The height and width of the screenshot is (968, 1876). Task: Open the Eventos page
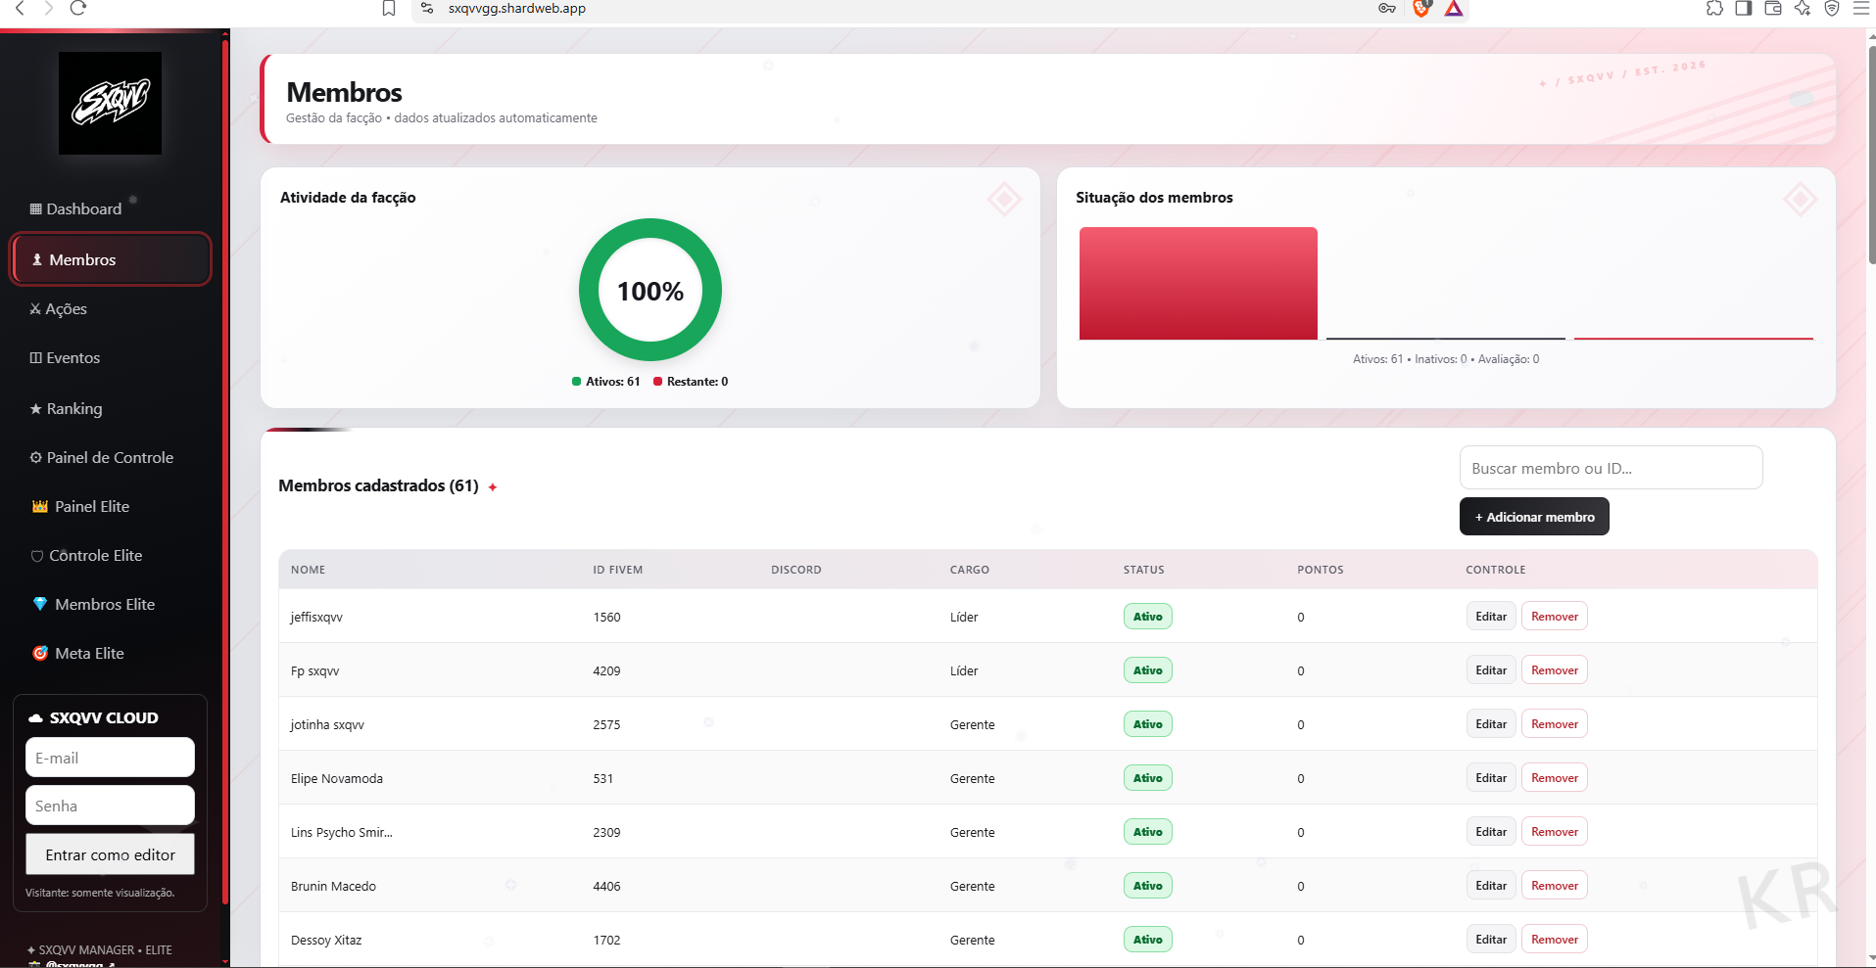coord(65,357)
